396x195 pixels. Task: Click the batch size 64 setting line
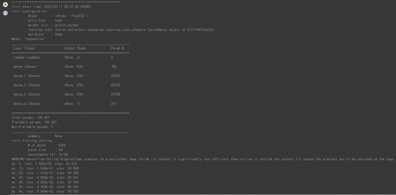coord(45,150)
